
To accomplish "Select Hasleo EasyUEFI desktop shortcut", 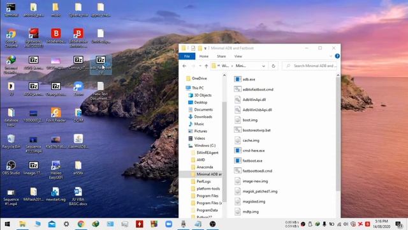I will point(56,170).
